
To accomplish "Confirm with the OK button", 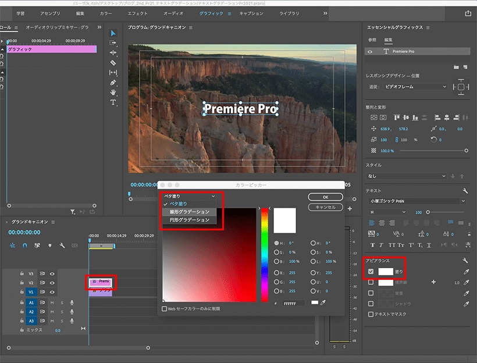I will pyautogui.click(x=326, y=197).
